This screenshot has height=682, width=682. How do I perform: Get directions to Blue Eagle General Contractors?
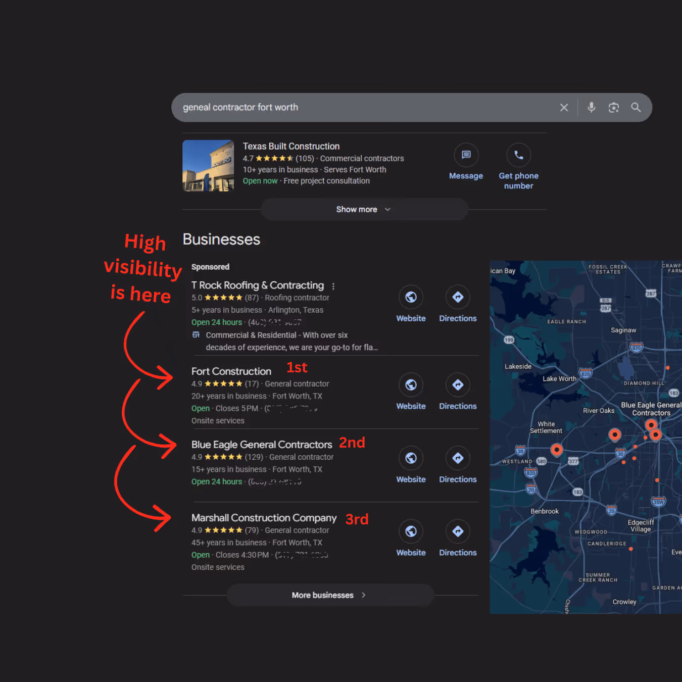[458, 458]
